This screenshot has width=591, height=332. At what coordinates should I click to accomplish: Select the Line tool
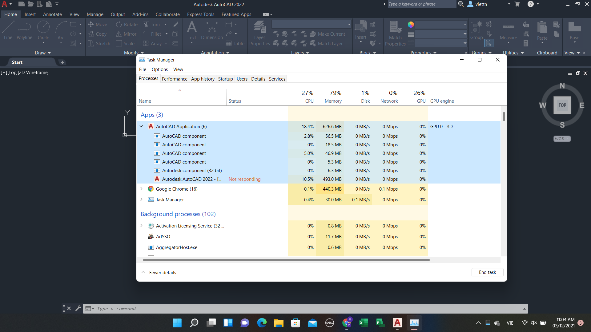(x=8, y=30)
